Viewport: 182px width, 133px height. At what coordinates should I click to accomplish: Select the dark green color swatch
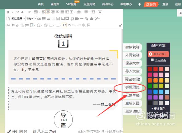pyautogui.click(x=150, y=86)
